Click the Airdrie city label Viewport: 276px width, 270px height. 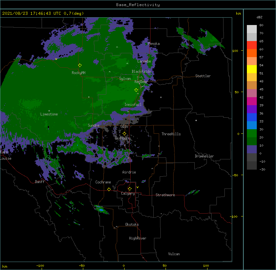tap(129, 172)
